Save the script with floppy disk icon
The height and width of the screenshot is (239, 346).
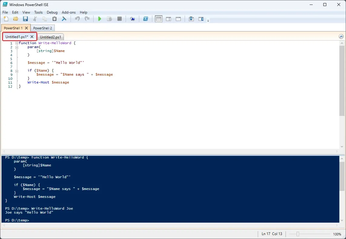[25, 19]
